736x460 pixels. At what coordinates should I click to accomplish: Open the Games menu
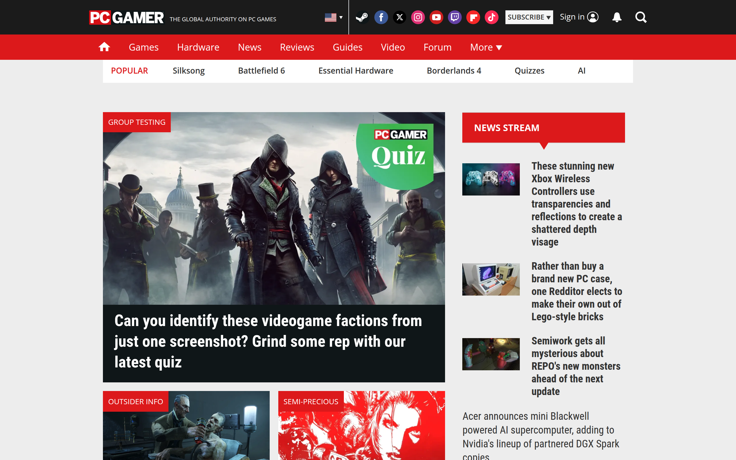[x=143, y=47]
